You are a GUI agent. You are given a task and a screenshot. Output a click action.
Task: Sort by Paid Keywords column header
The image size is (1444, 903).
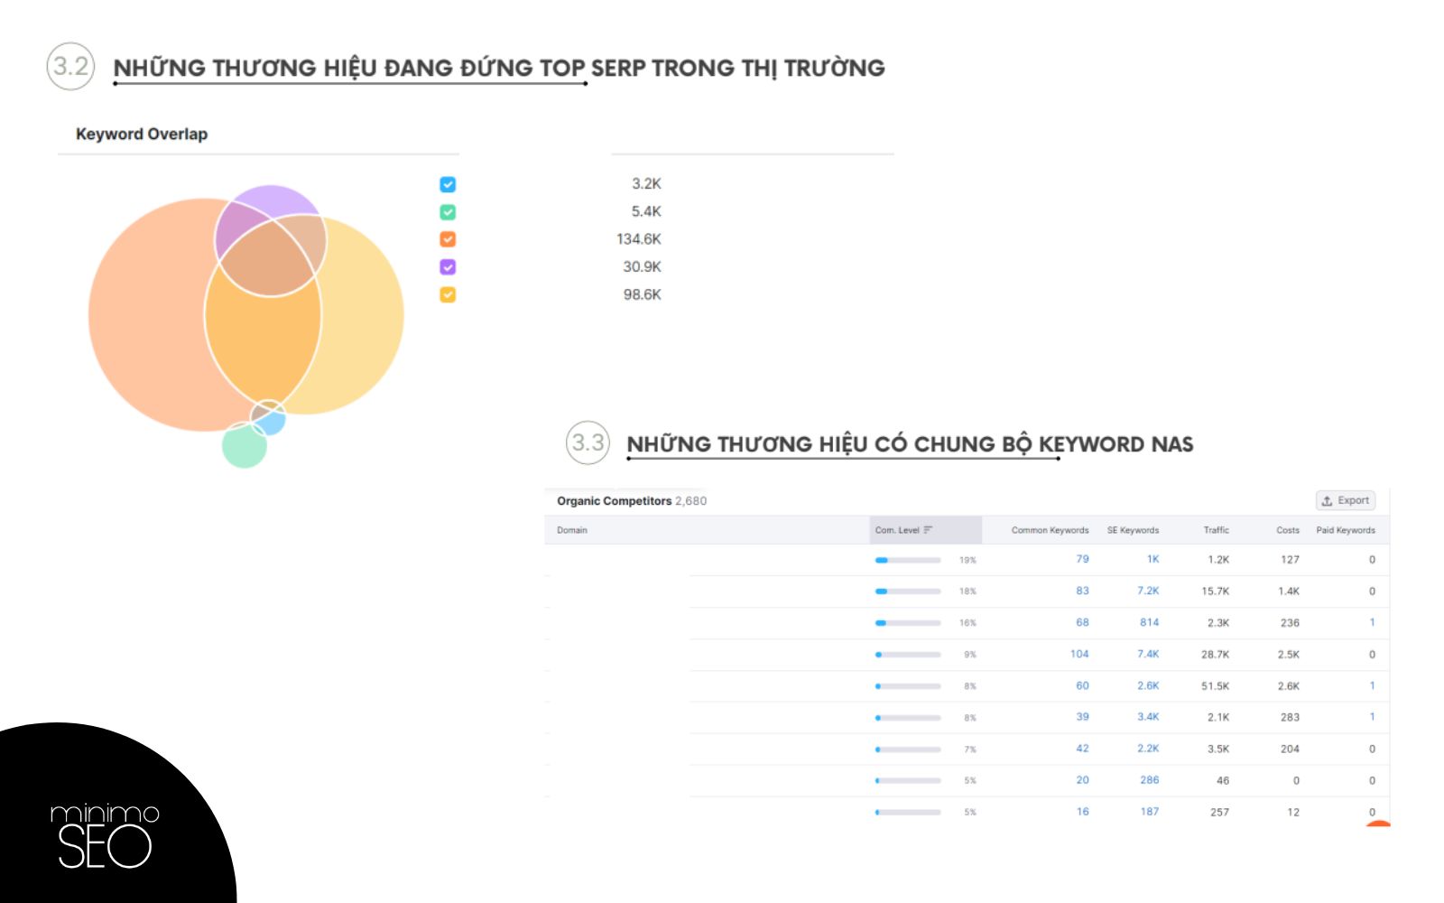point(1346,530)
